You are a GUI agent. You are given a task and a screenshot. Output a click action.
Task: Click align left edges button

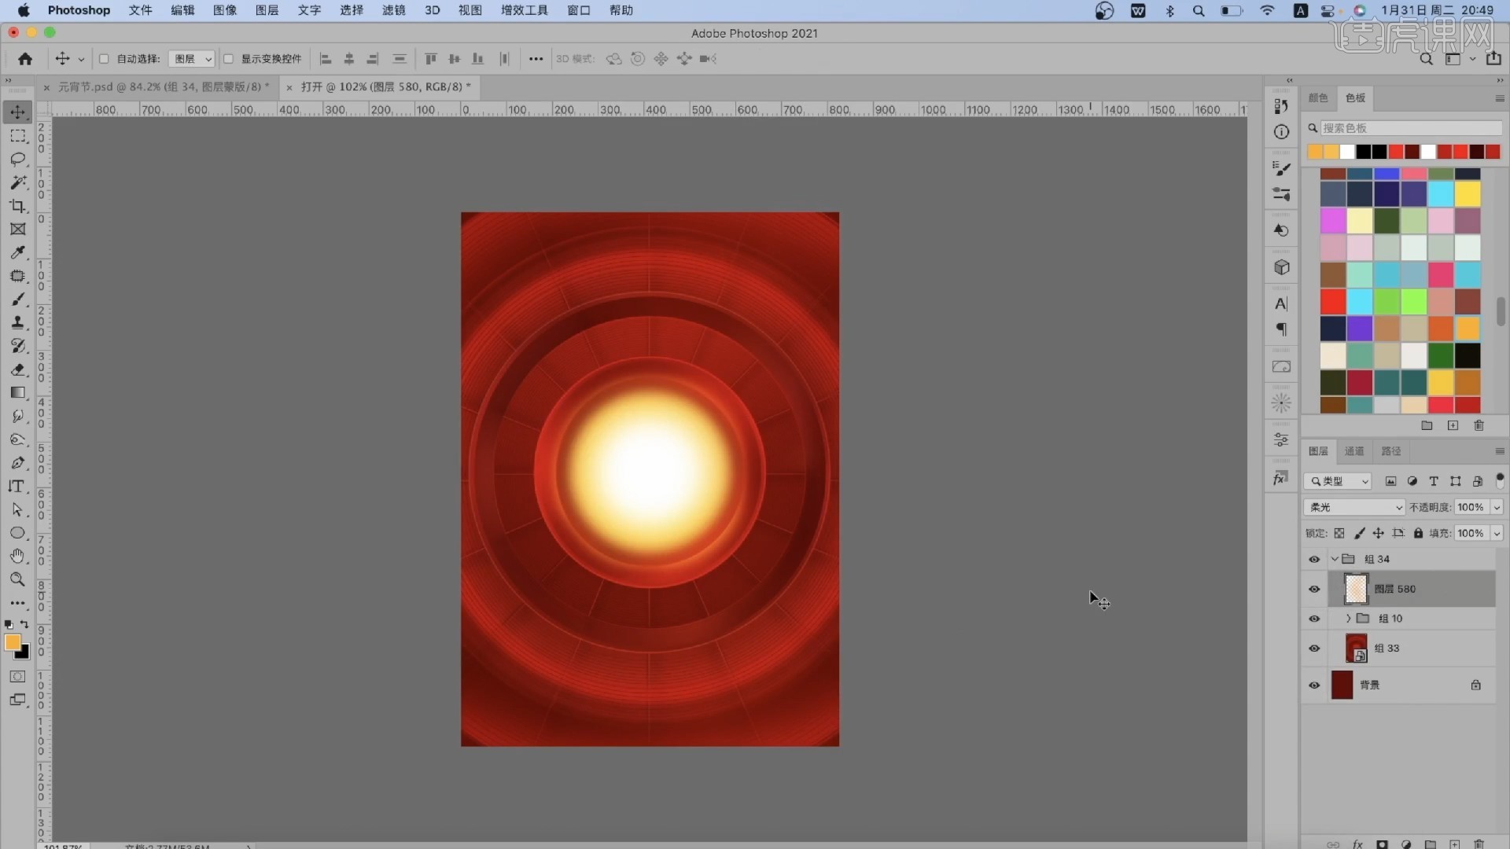(326, 59)
